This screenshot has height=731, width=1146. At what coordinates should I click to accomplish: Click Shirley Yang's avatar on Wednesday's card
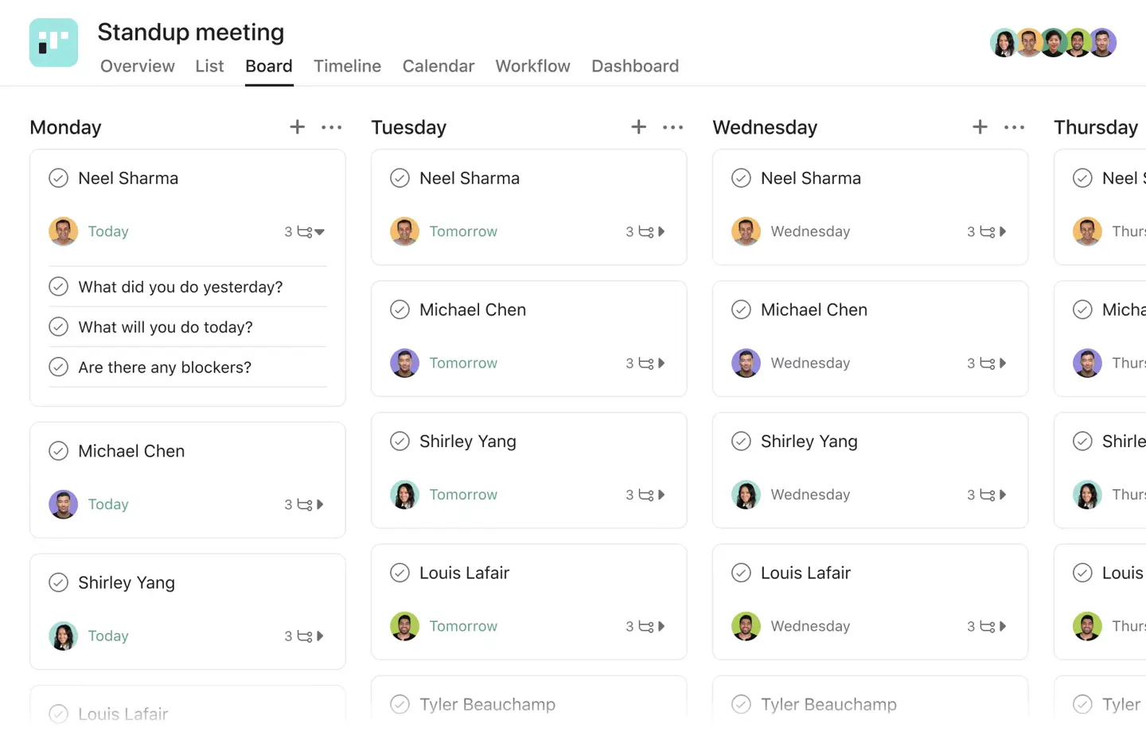pos(746,494)
